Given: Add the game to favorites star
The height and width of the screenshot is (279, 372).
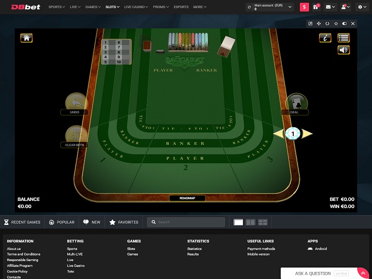Looking at the screenshot, I should click(336, 24).
